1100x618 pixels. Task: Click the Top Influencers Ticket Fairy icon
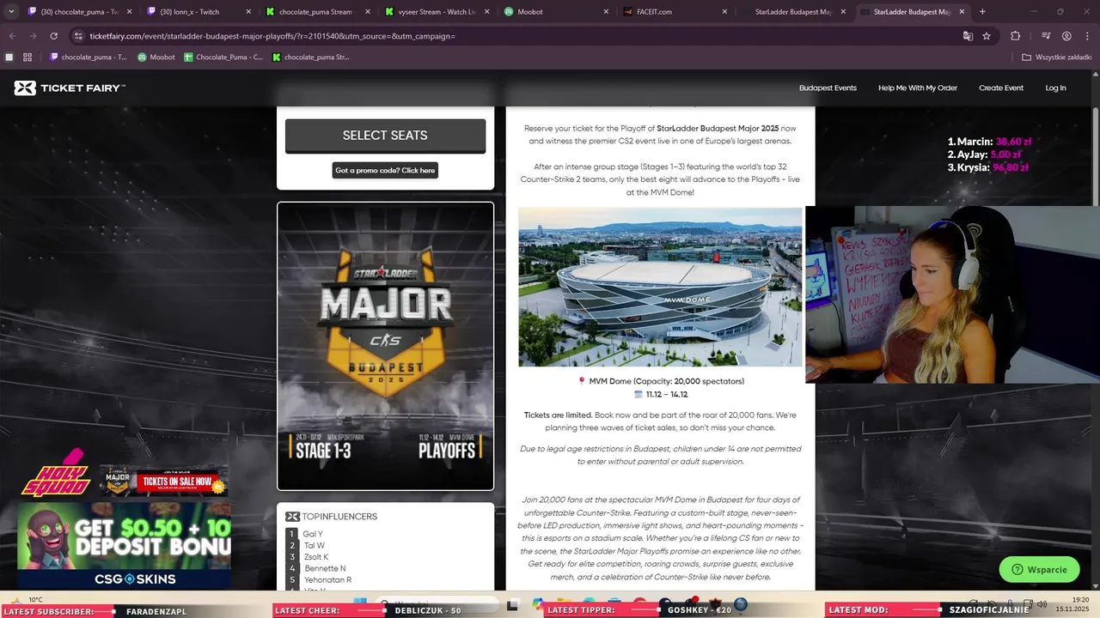tap(292, 517)
